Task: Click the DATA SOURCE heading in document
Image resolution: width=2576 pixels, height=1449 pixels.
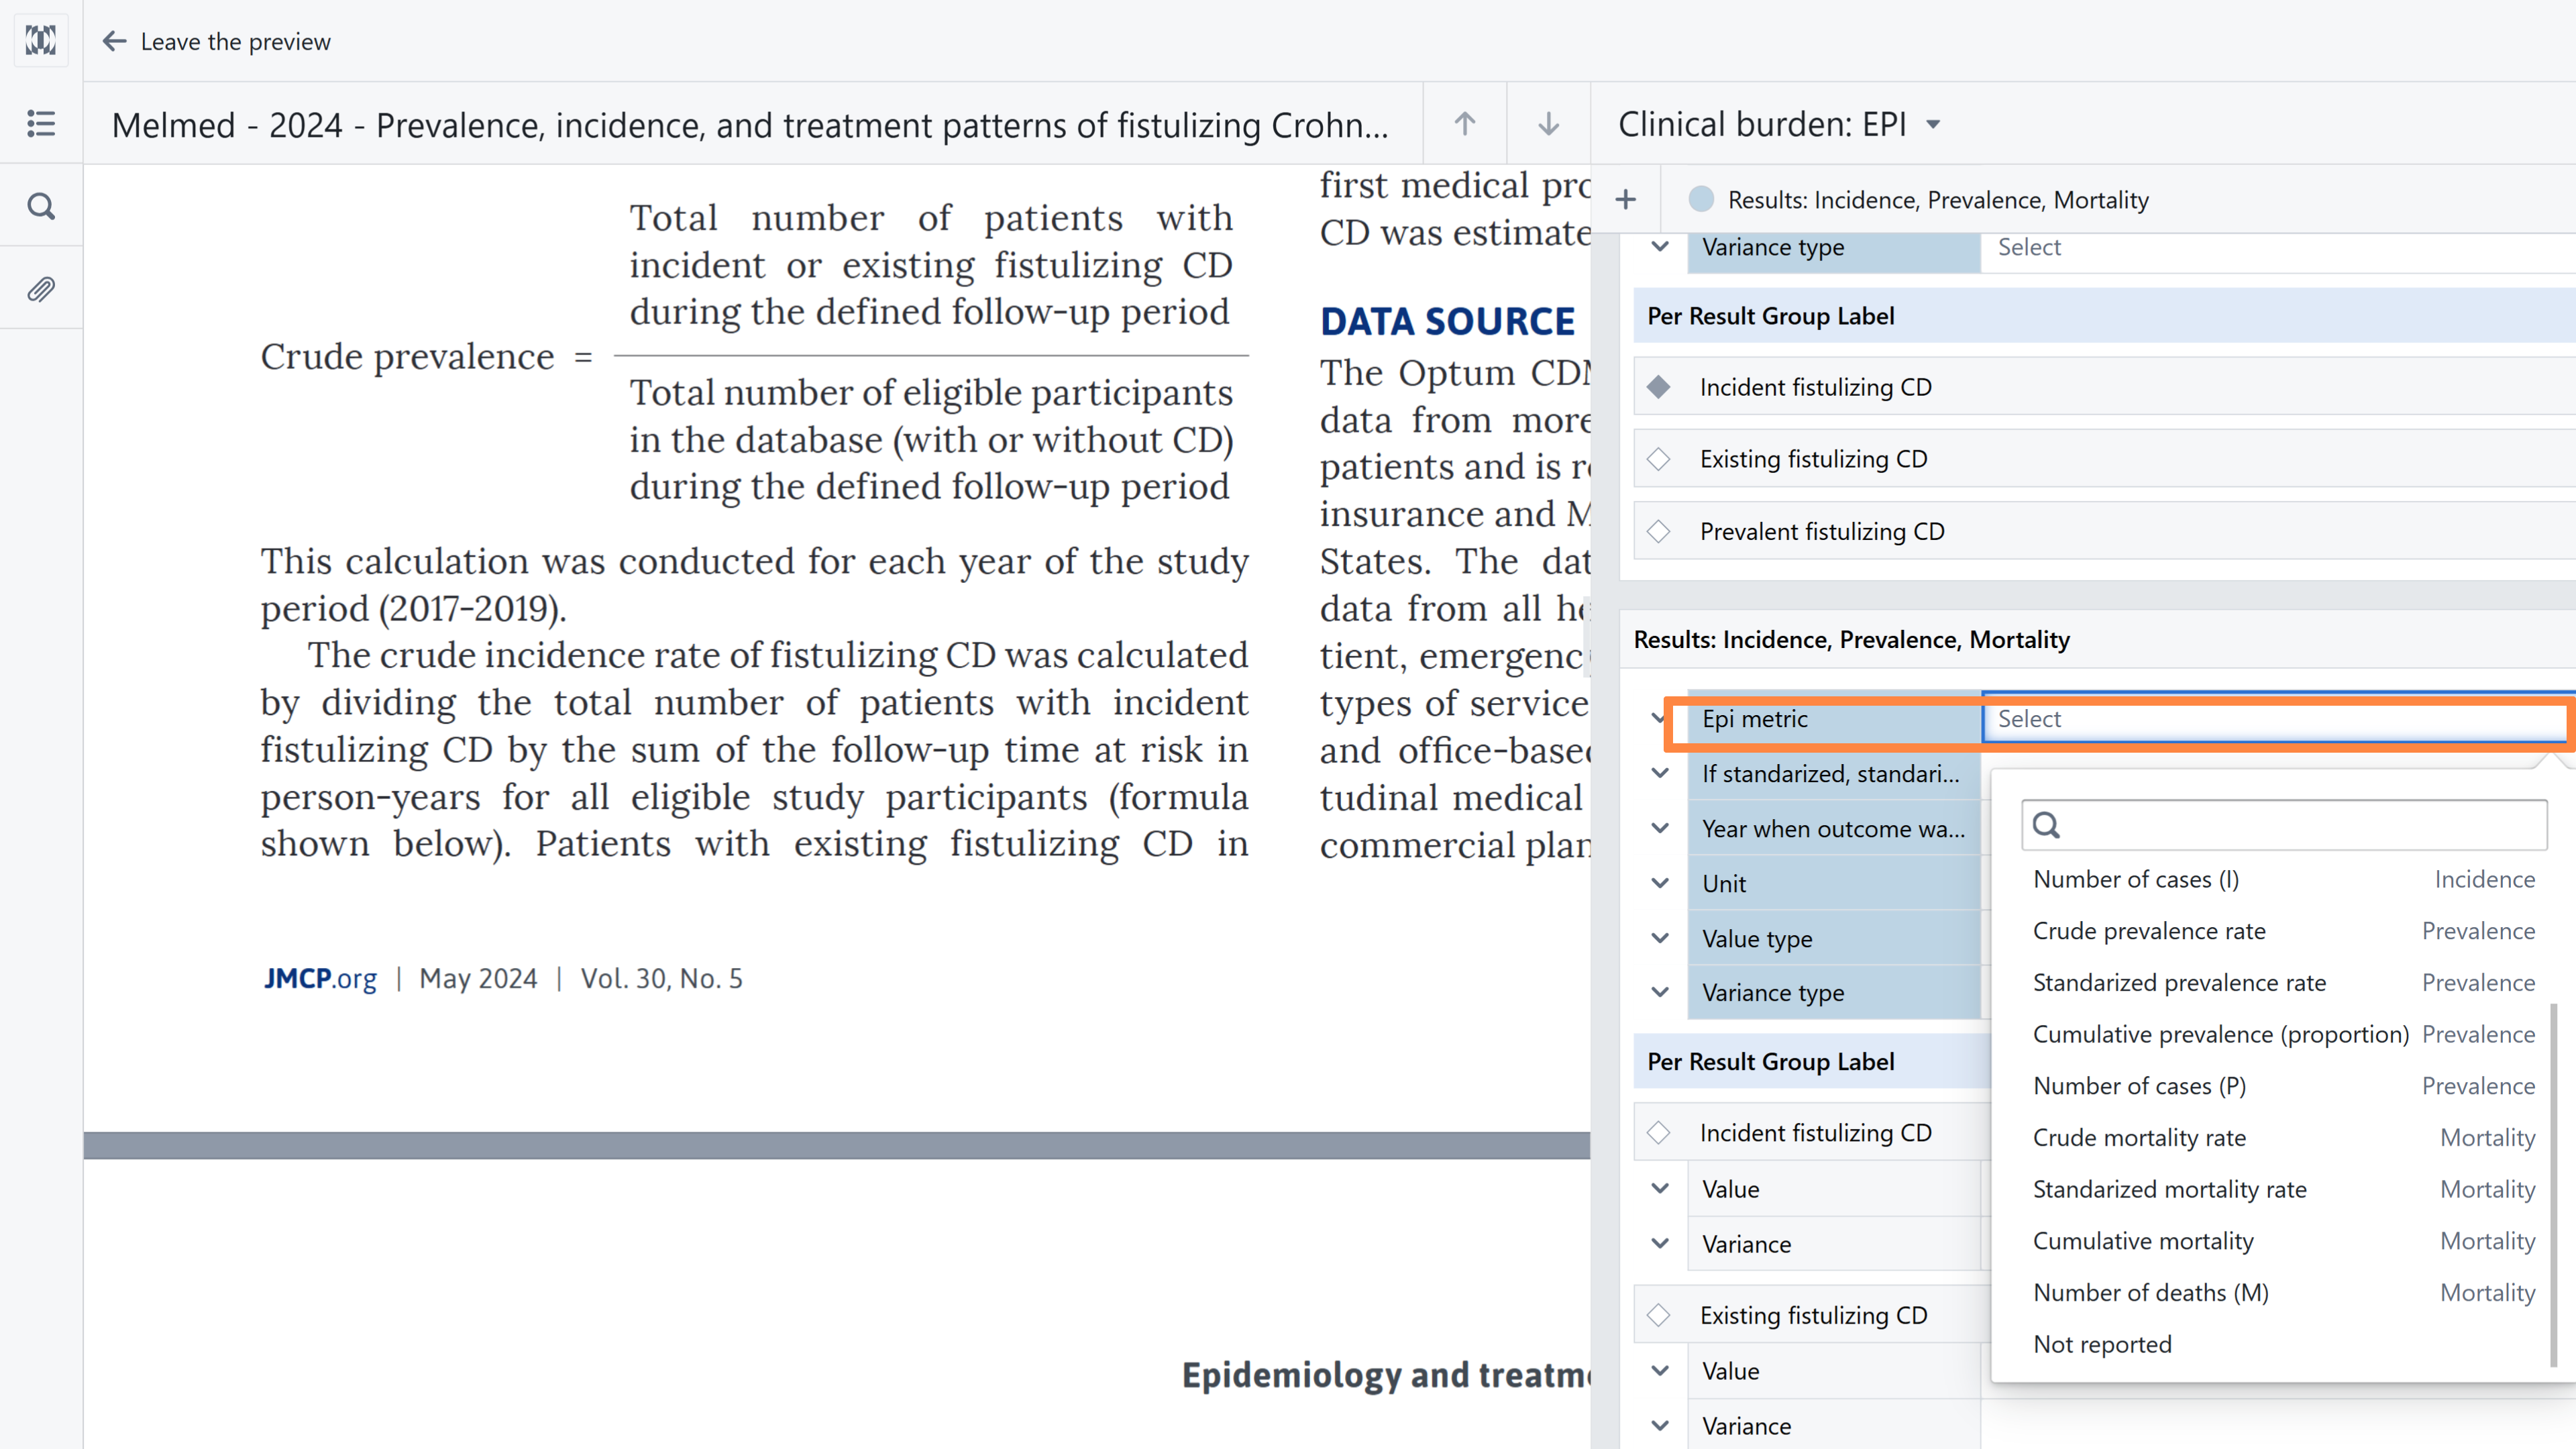Action: pos(1447,321)
